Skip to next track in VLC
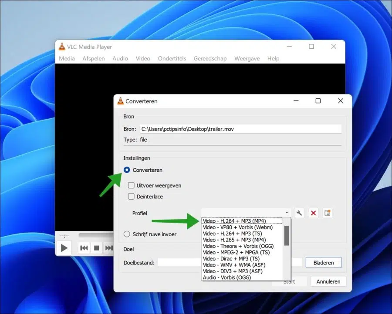This screenshot has height=314, width=392. tap(108, 248)
